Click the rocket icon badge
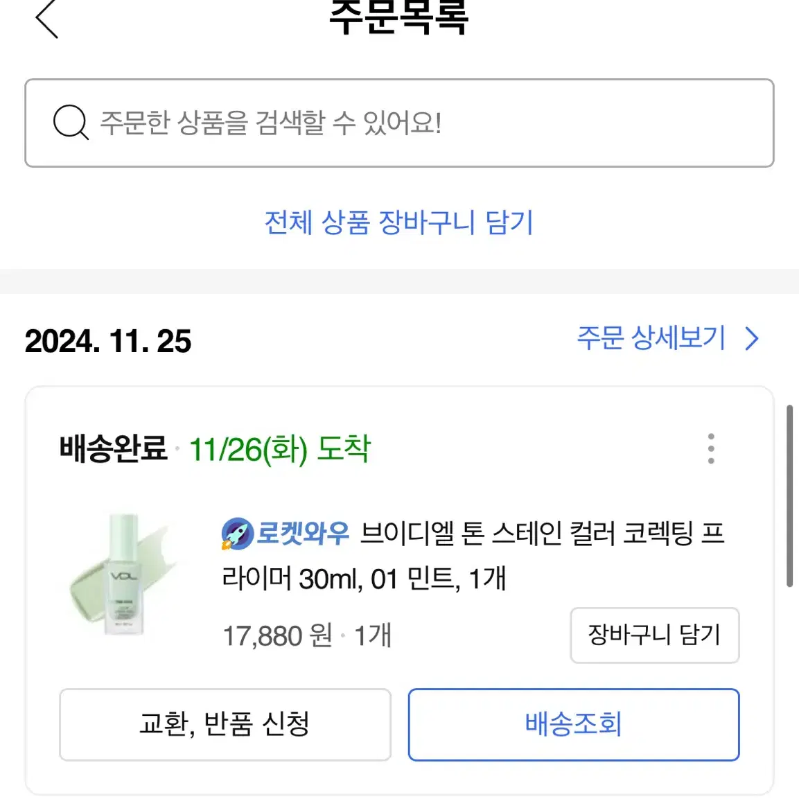Screen dimensions: 799x799 coord(238,534)
